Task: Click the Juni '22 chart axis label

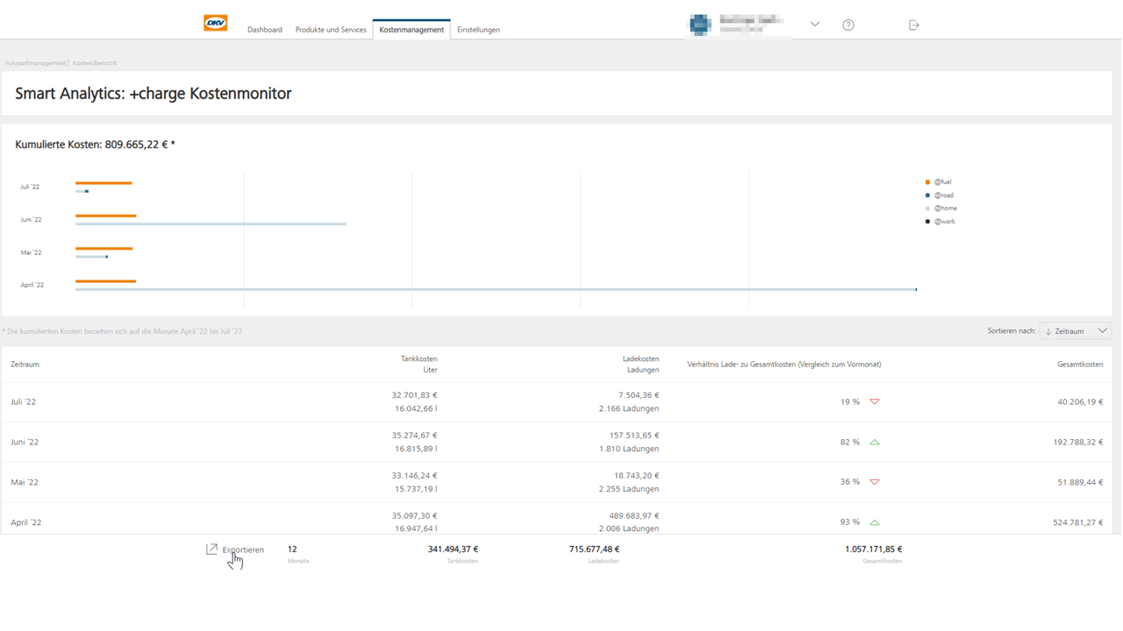Action: pyautogui.click(x=31, y=220)
